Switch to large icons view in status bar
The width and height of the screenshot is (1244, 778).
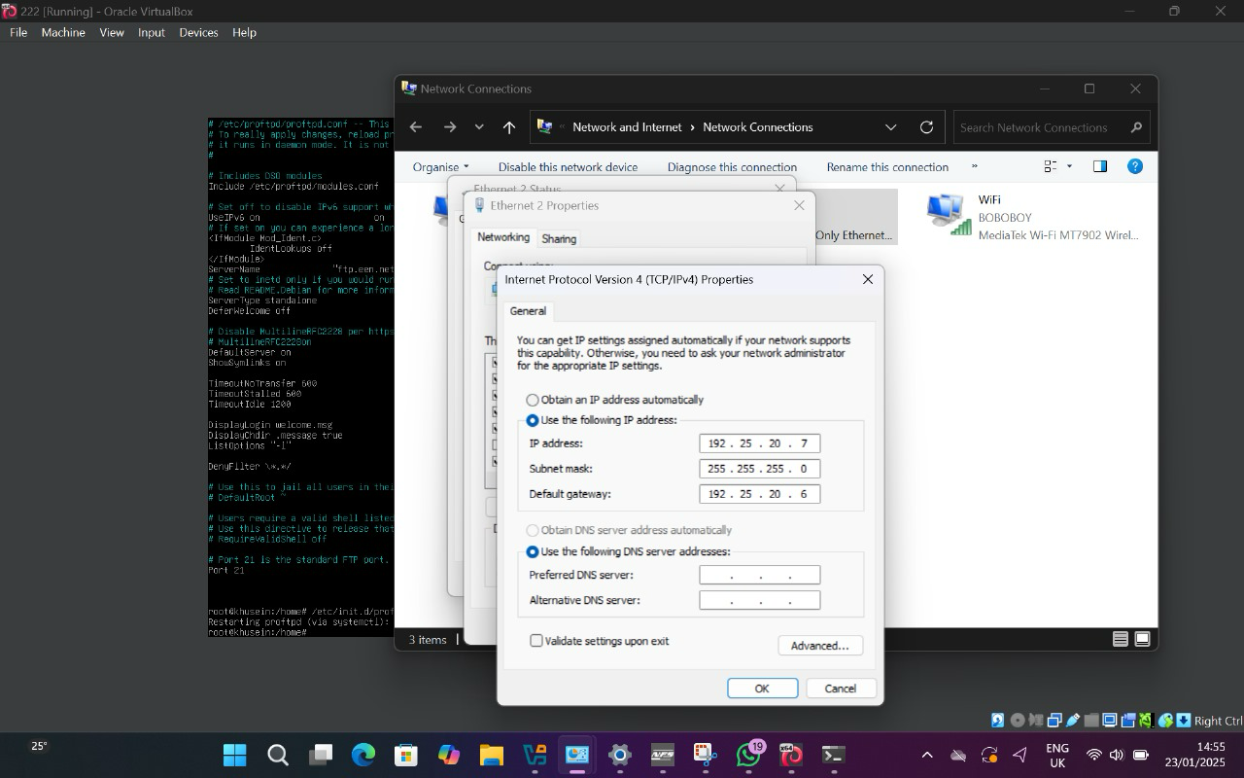[x=1143, y=639]
